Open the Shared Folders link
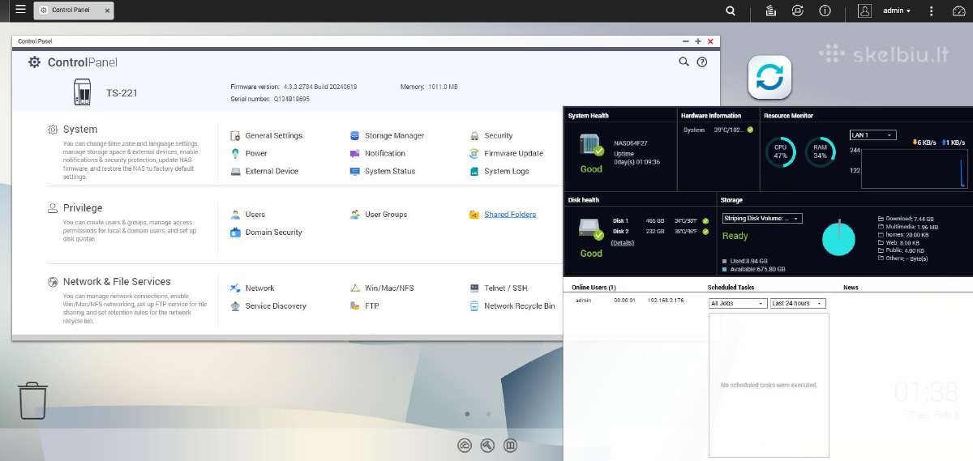This screenshot has height=461, width=973. coord(510,215)
